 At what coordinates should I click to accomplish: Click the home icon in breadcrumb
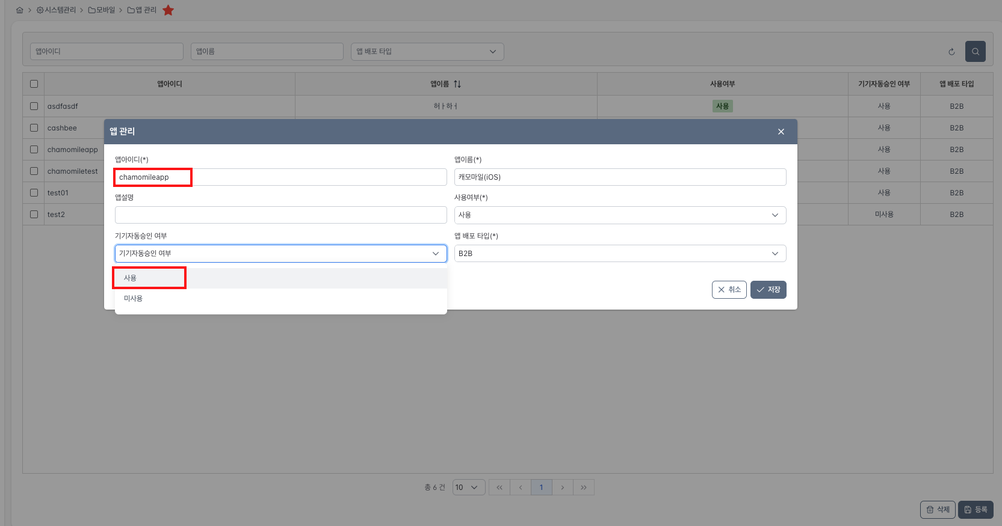coord(19,10)
